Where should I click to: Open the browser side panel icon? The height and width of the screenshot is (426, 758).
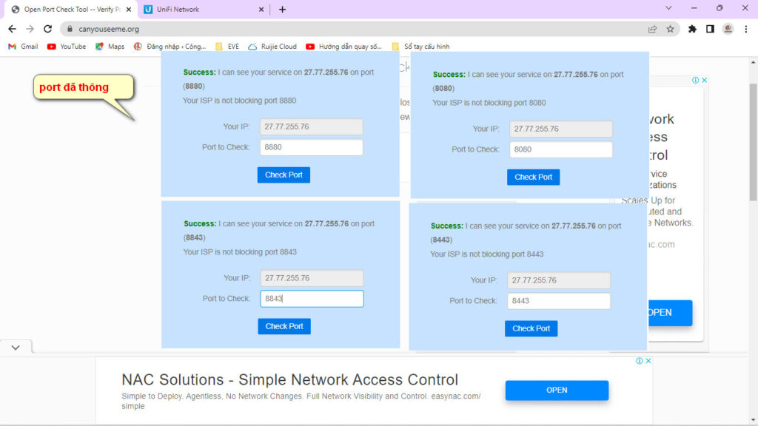(x=710, y=29)
